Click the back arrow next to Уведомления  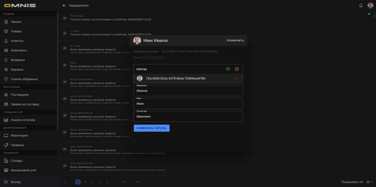64,5
